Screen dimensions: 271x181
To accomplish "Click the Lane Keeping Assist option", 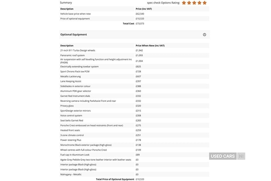I will (x=71, y=81).
